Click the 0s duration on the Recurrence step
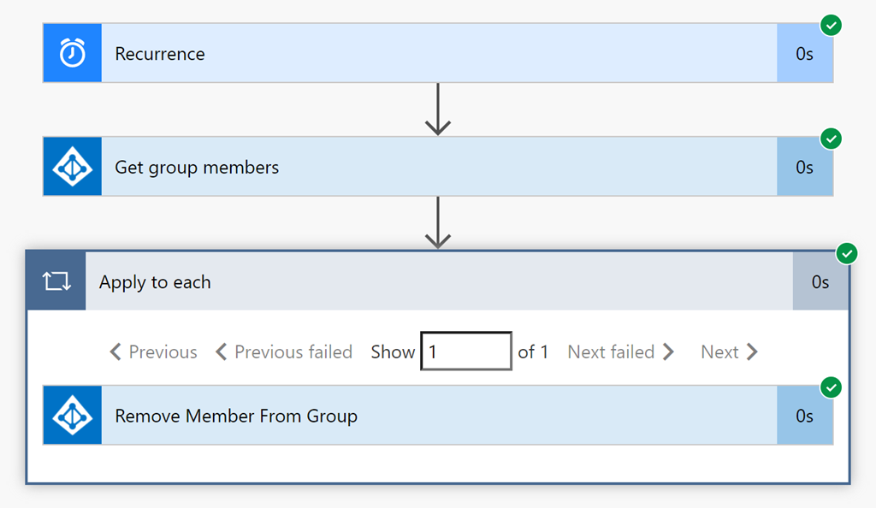The height and width of the screenshot is (508, 876). click(804, 53)
